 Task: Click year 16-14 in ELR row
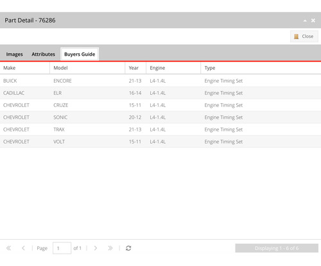point(135,93)
